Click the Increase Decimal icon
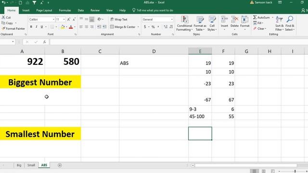This screenshot has height=173, width=308. coord(166,27)
